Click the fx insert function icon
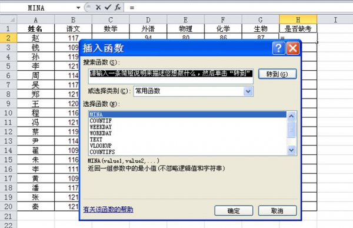The height and width of the screenshot is (228, 353). point(118,8)
